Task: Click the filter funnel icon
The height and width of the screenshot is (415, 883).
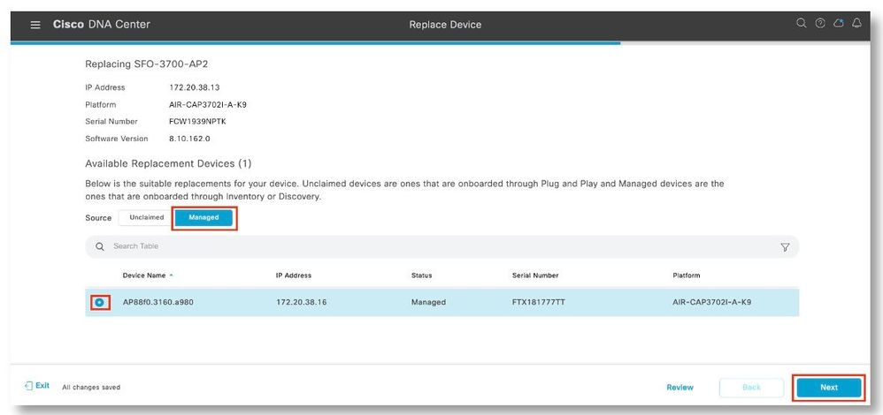Action: pyautogui.click(x=785, y=247)
